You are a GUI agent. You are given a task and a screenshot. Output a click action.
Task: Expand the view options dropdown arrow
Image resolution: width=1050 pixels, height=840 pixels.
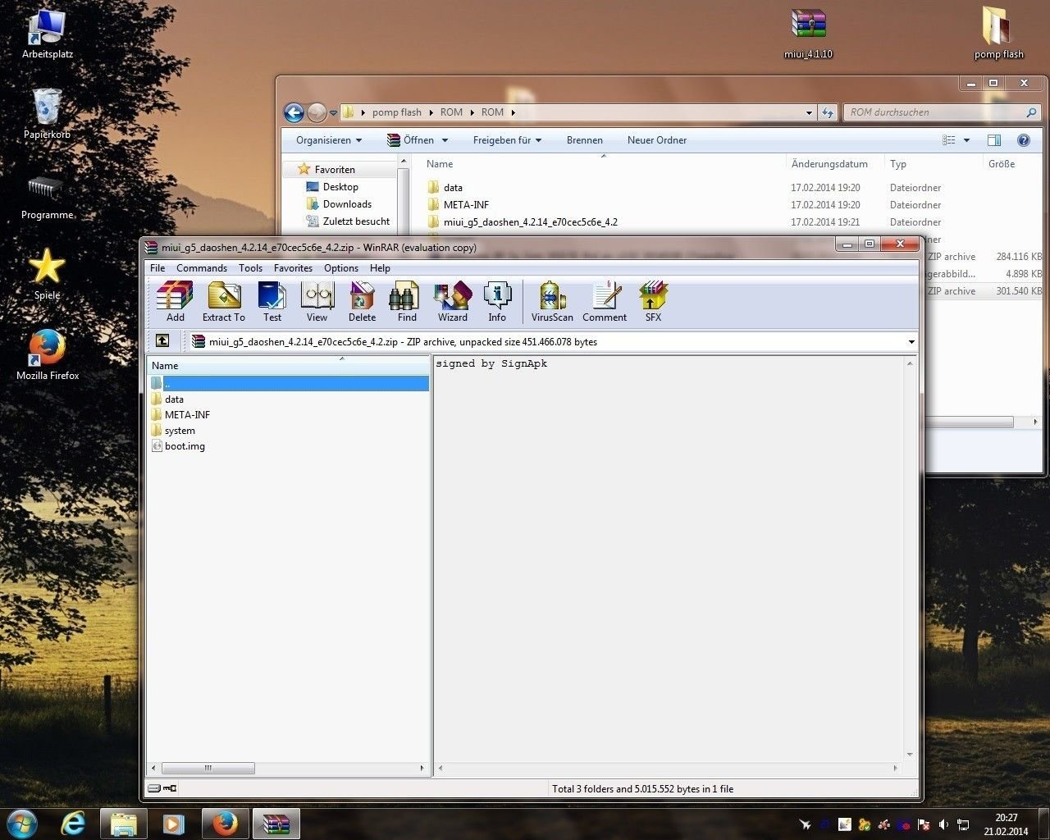966,140
